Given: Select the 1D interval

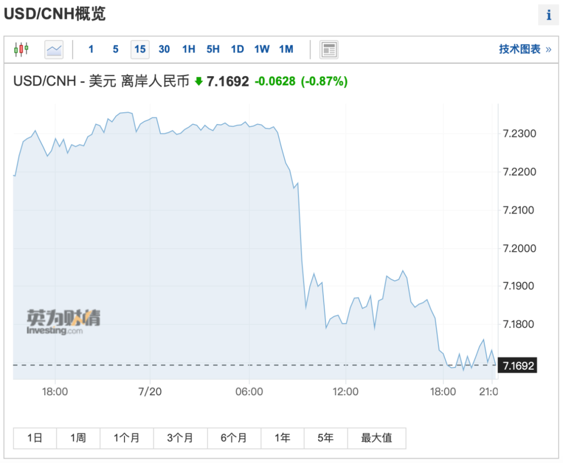Looking at the screenshot, I should [237, 50].
